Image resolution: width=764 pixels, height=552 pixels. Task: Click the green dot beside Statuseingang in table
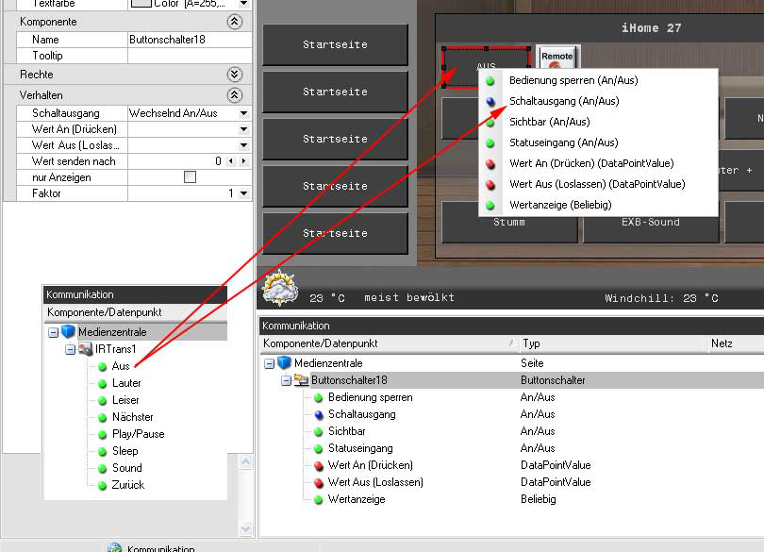tap(319, 448)
